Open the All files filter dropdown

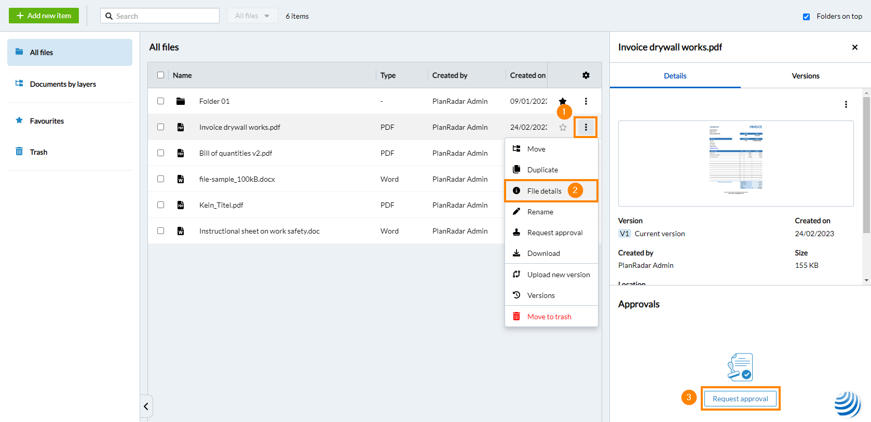252,16
